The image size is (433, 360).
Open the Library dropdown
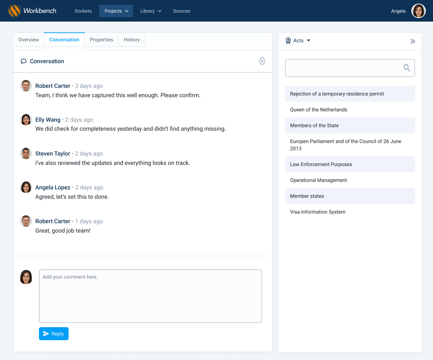coord(150,11)
